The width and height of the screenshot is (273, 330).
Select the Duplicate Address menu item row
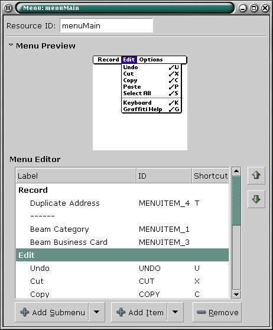pos(122,203)
